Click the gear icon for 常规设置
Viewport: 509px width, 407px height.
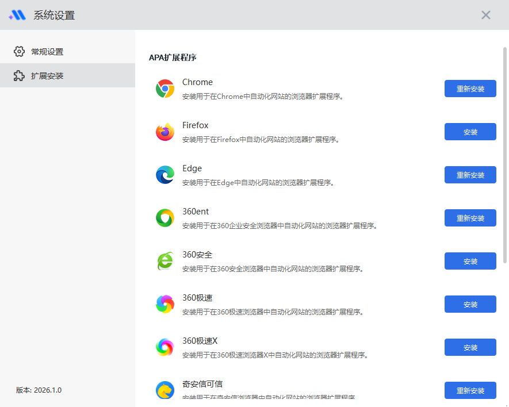[19, 51]
